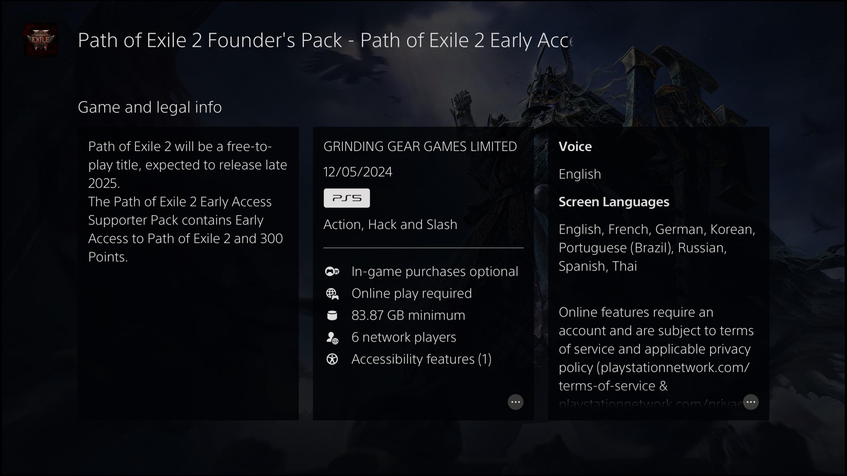Select the free-to-play description panel text

click(x=187, y=201)
